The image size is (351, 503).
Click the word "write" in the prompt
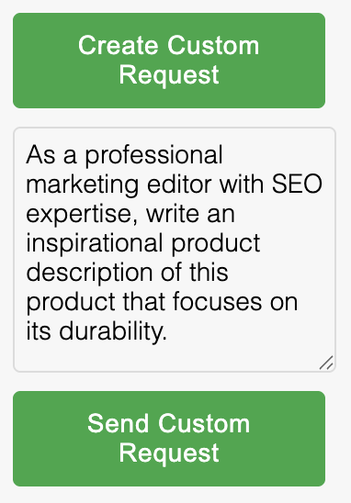tap(173, 215)
